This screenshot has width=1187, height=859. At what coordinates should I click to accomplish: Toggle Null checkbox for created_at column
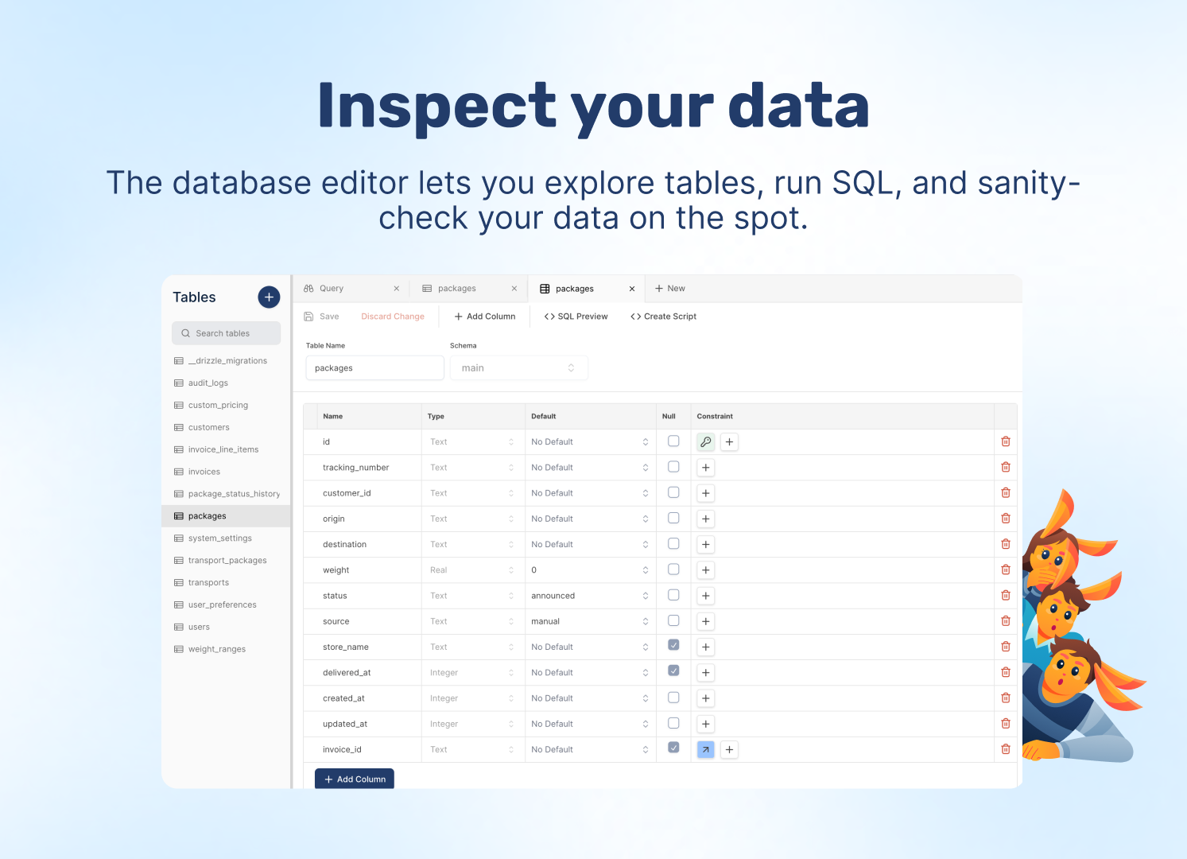673,698
